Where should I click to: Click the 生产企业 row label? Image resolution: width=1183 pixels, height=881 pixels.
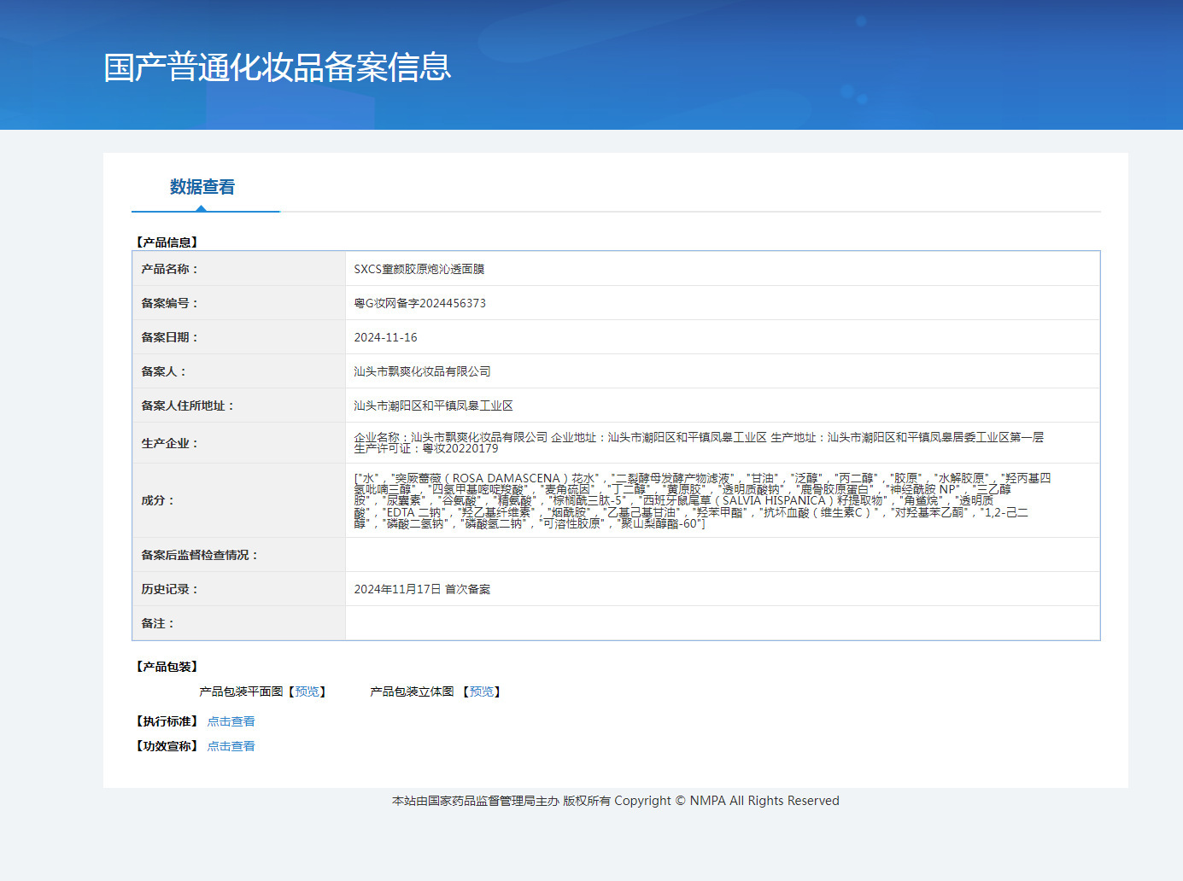[170, 443]
